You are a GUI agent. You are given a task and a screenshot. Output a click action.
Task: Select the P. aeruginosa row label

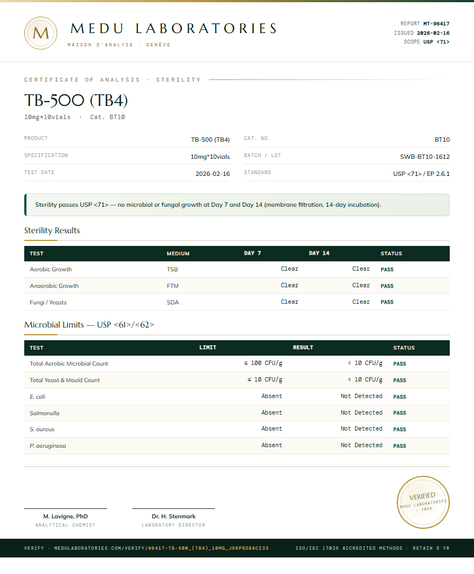pyautogui.click(x=48, y=446)
